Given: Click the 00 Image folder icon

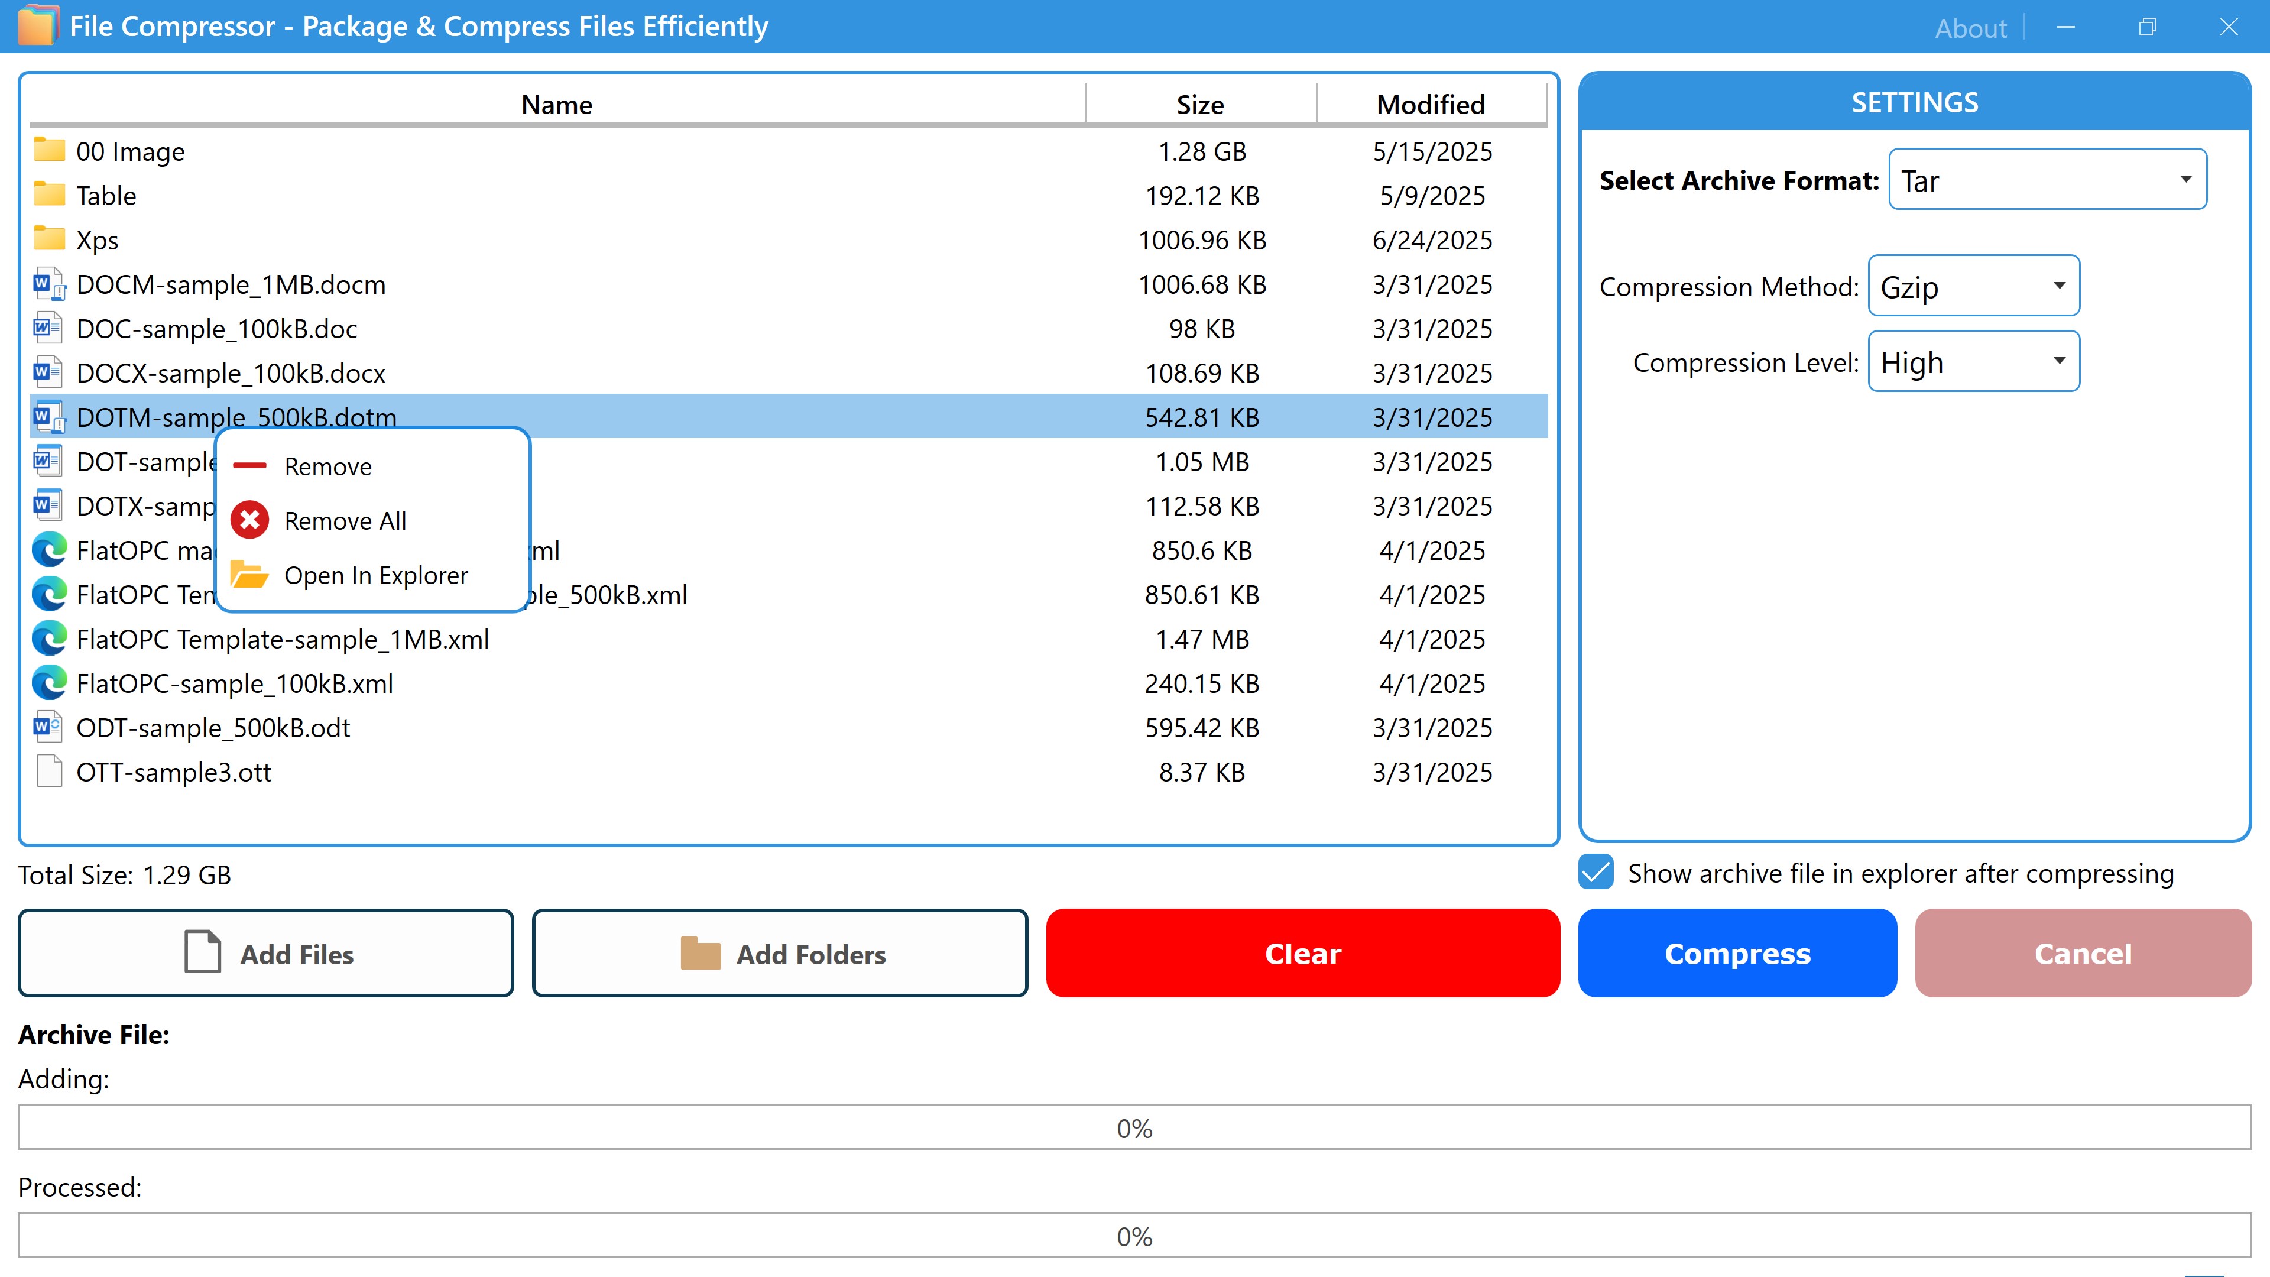Looking at the screenshot, I should [x=49, y=151].
